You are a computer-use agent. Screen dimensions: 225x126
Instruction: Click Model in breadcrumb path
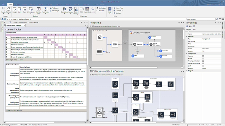tap(14, 19)
